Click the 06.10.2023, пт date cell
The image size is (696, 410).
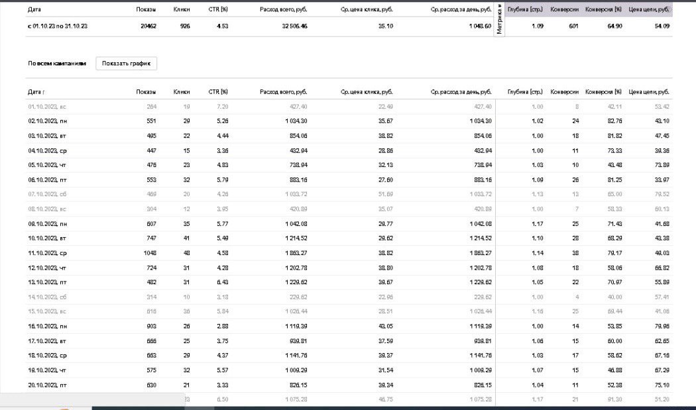point(48,180)
